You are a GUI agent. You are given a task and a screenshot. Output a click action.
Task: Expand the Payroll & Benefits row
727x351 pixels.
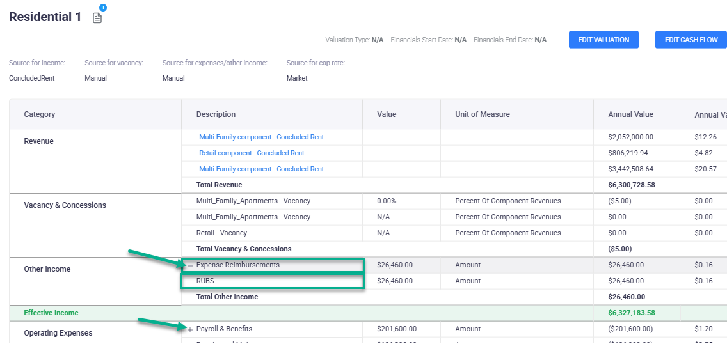(x=189, y=329)
